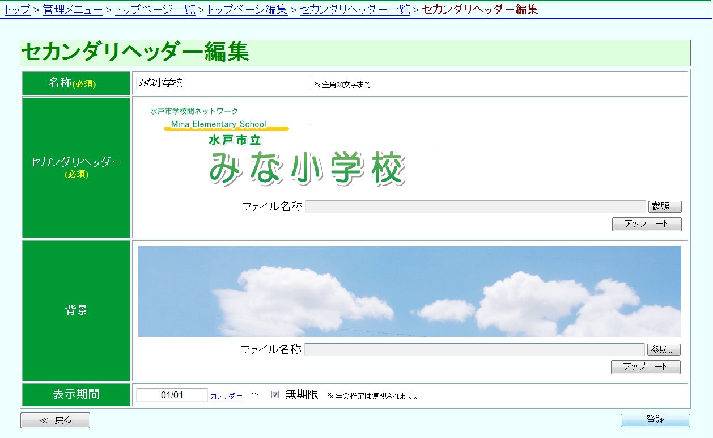Click the background ファイル名称 field

(x=474, y=349)
